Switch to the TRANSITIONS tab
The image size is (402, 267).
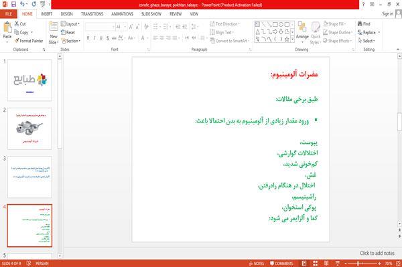click(92, 14)
